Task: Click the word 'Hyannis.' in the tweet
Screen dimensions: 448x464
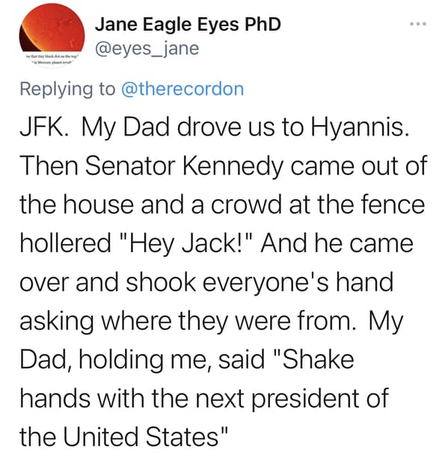Action: (x=360, y=127)
